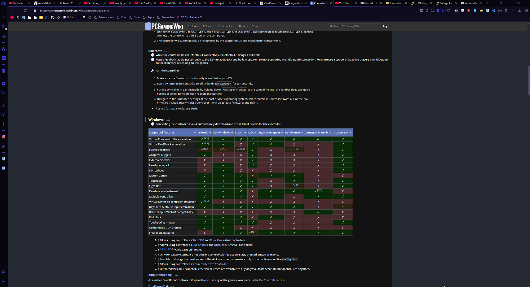The height and width of the screenshot is (287, 530).
Task: Open the Switch Pro Controller link
Action: [214, 264]
